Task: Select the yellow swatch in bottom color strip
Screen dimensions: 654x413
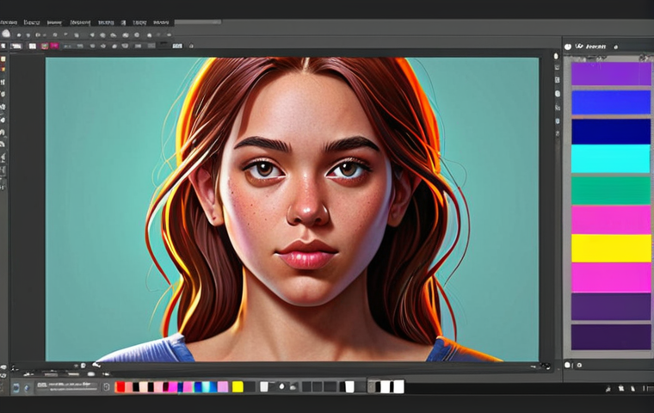Action: [x=238, y=387]
